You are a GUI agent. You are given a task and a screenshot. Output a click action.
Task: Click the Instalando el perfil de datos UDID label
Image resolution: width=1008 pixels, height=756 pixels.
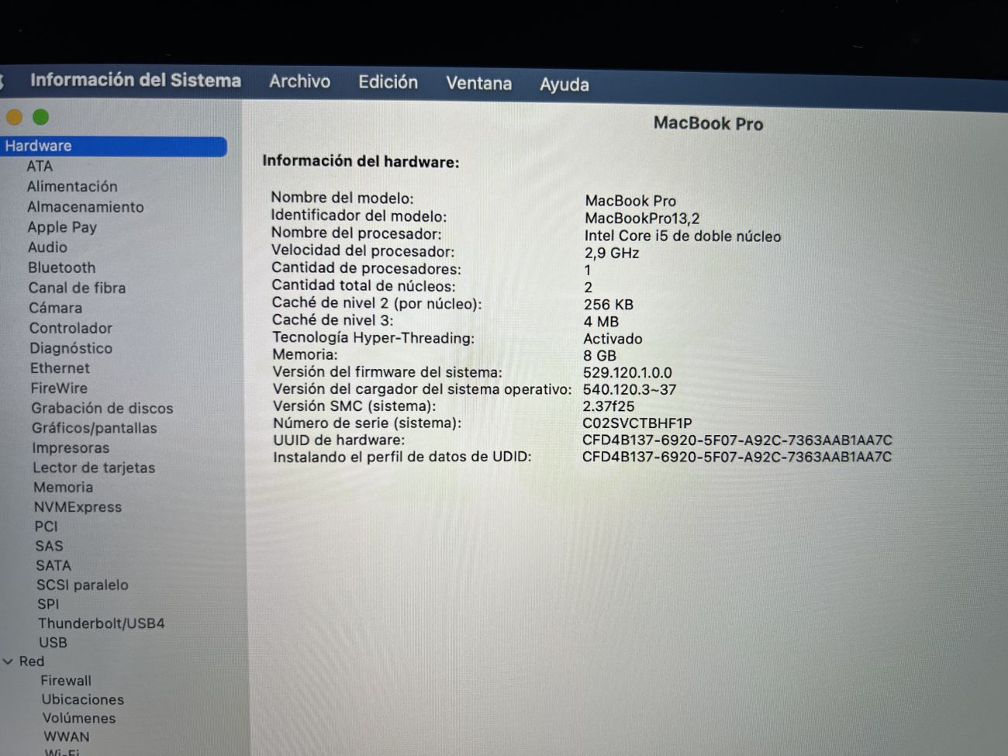click(x=402, y=457)
